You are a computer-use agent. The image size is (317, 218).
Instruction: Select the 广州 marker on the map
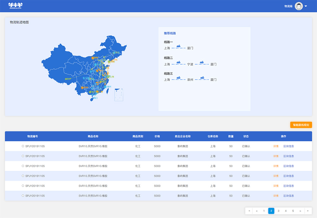click(97, 92)
